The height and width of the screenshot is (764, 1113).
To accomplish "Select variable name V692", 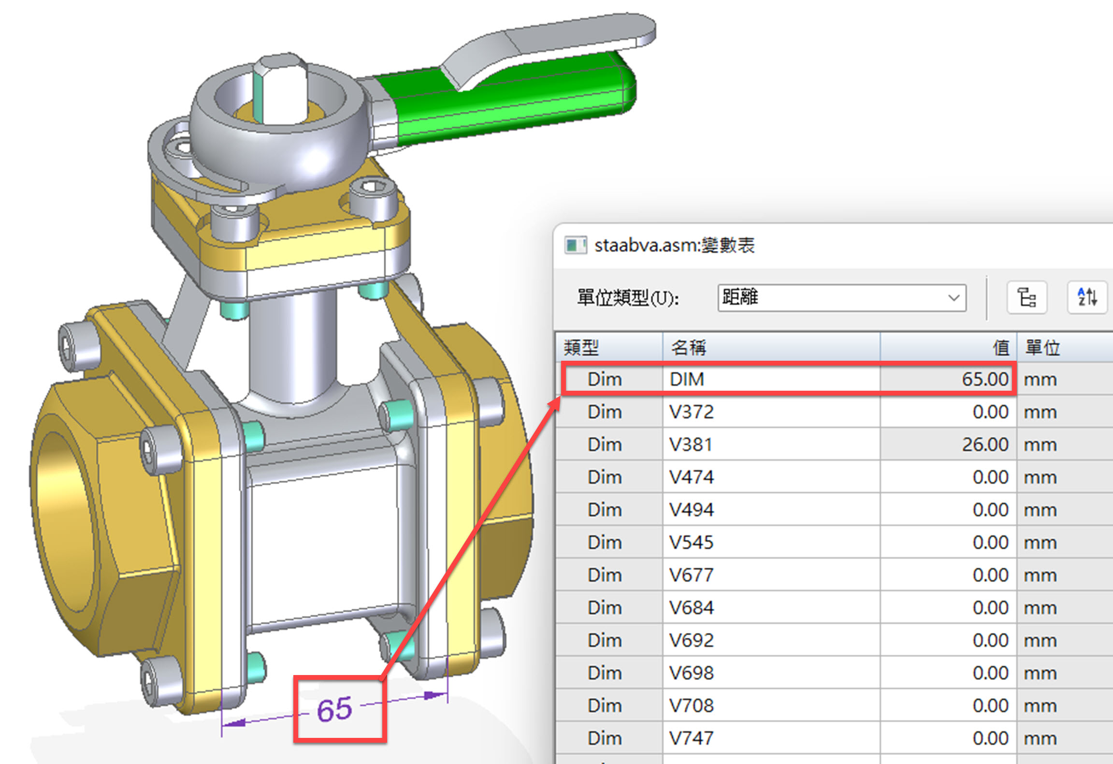I will coord(771,640).
